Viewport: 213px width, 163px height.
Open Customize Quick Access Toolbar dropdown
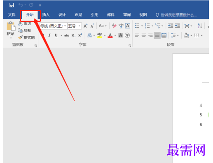click(x=40, y=5)
